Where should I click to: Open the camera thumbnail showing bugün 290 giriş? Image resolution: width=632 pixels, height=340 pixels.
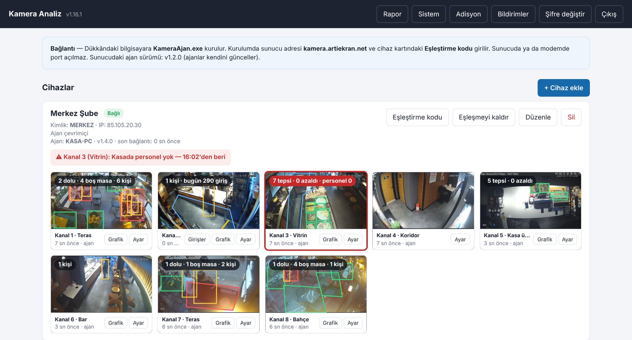(209, 200)
